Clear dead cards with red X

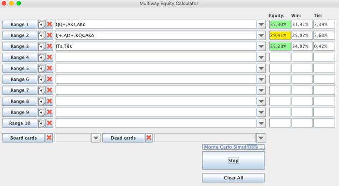(x=149, y=138)
